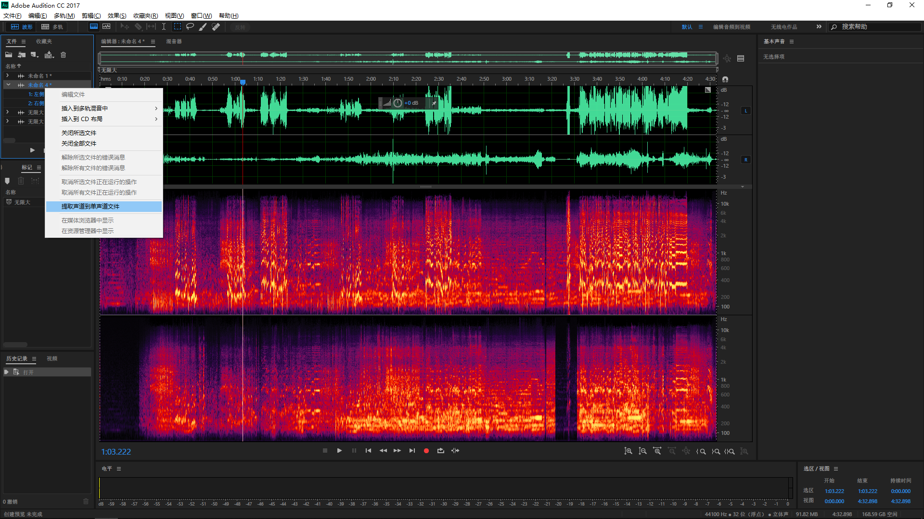Click the Time Selection tool
The height and width of the screenshot is (519, 924).
point(164,27)
